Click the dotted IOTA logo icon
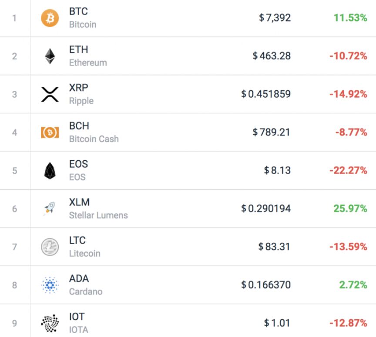 pyautogui.click(x=50, y=324)
